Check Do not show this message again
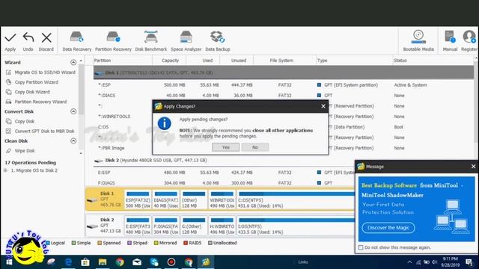Image resolution: width=479 pixels, height=269 pixels. coord(361,247)
